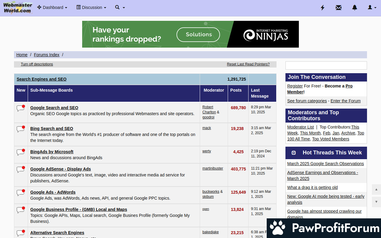Open the search magnifier dropdown
The image size is (381, 238).
click(120, 7)
